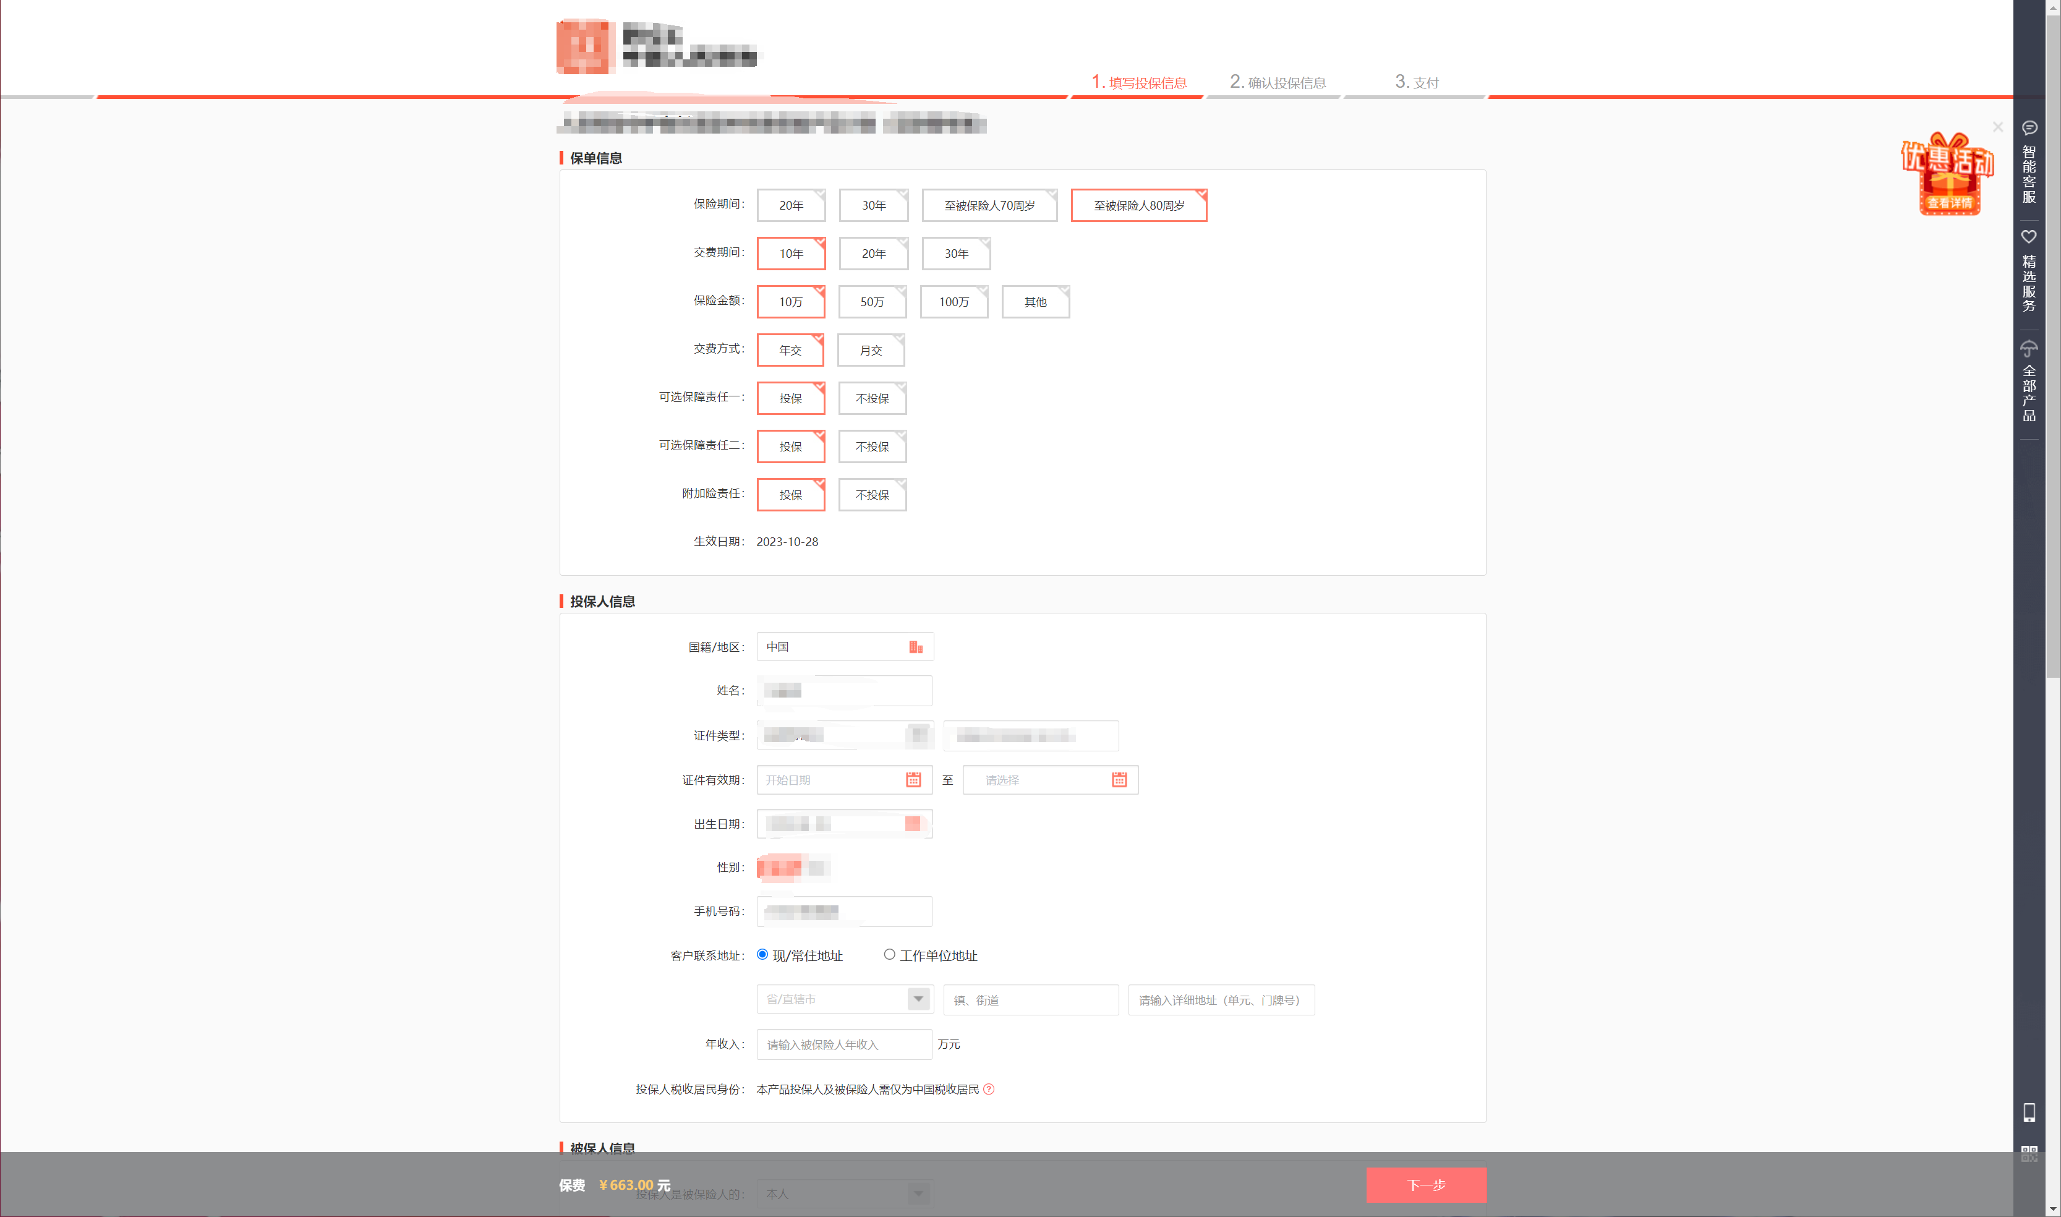Open the 优惠活动 gift promotion banner
Screen dimensions: 2061x1217
pos(1948,174)
